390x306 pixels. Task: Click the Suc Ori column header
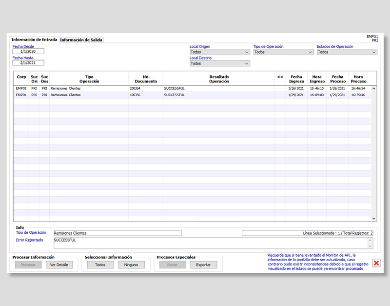click(34, 79)
